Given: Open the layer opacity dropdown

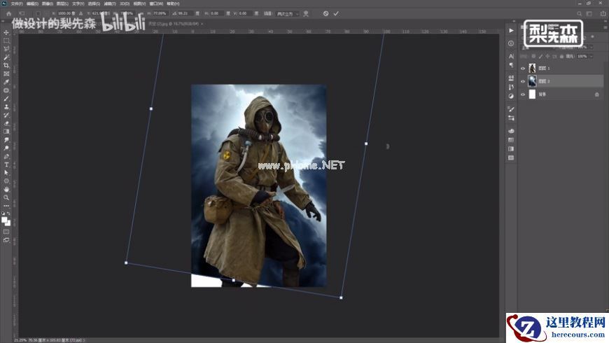Looking at the screenshot, I should 591,47.
